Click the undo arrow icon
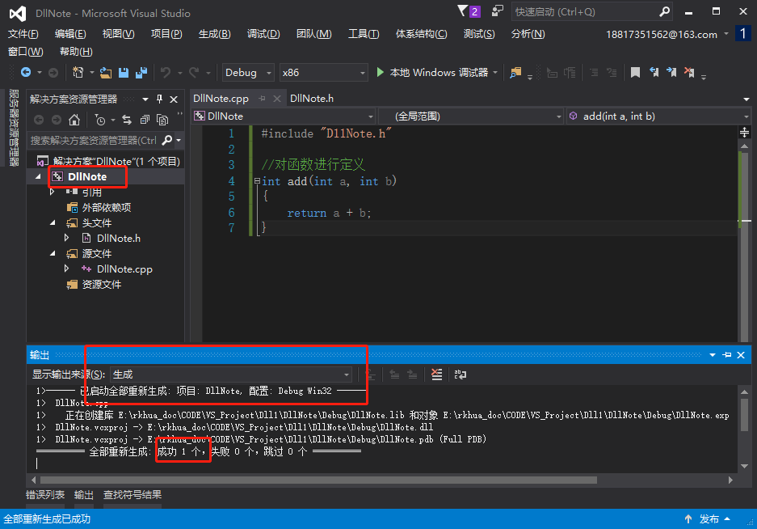 pyautogui.click(x=166, y=73)
